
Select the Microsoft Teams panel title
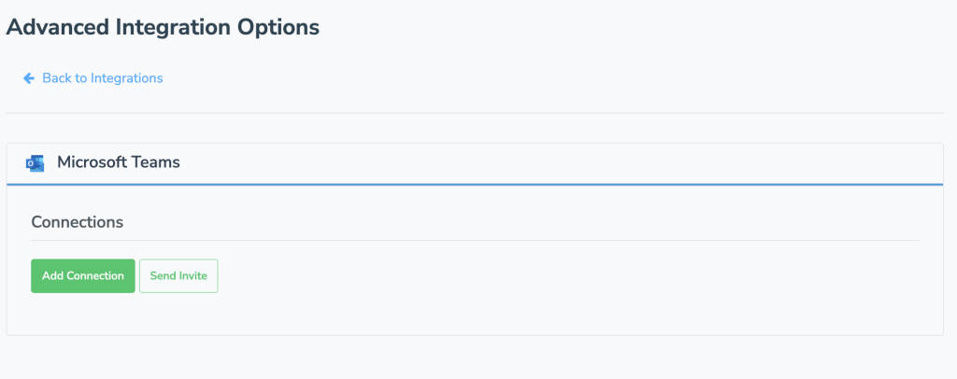point(118,162)
